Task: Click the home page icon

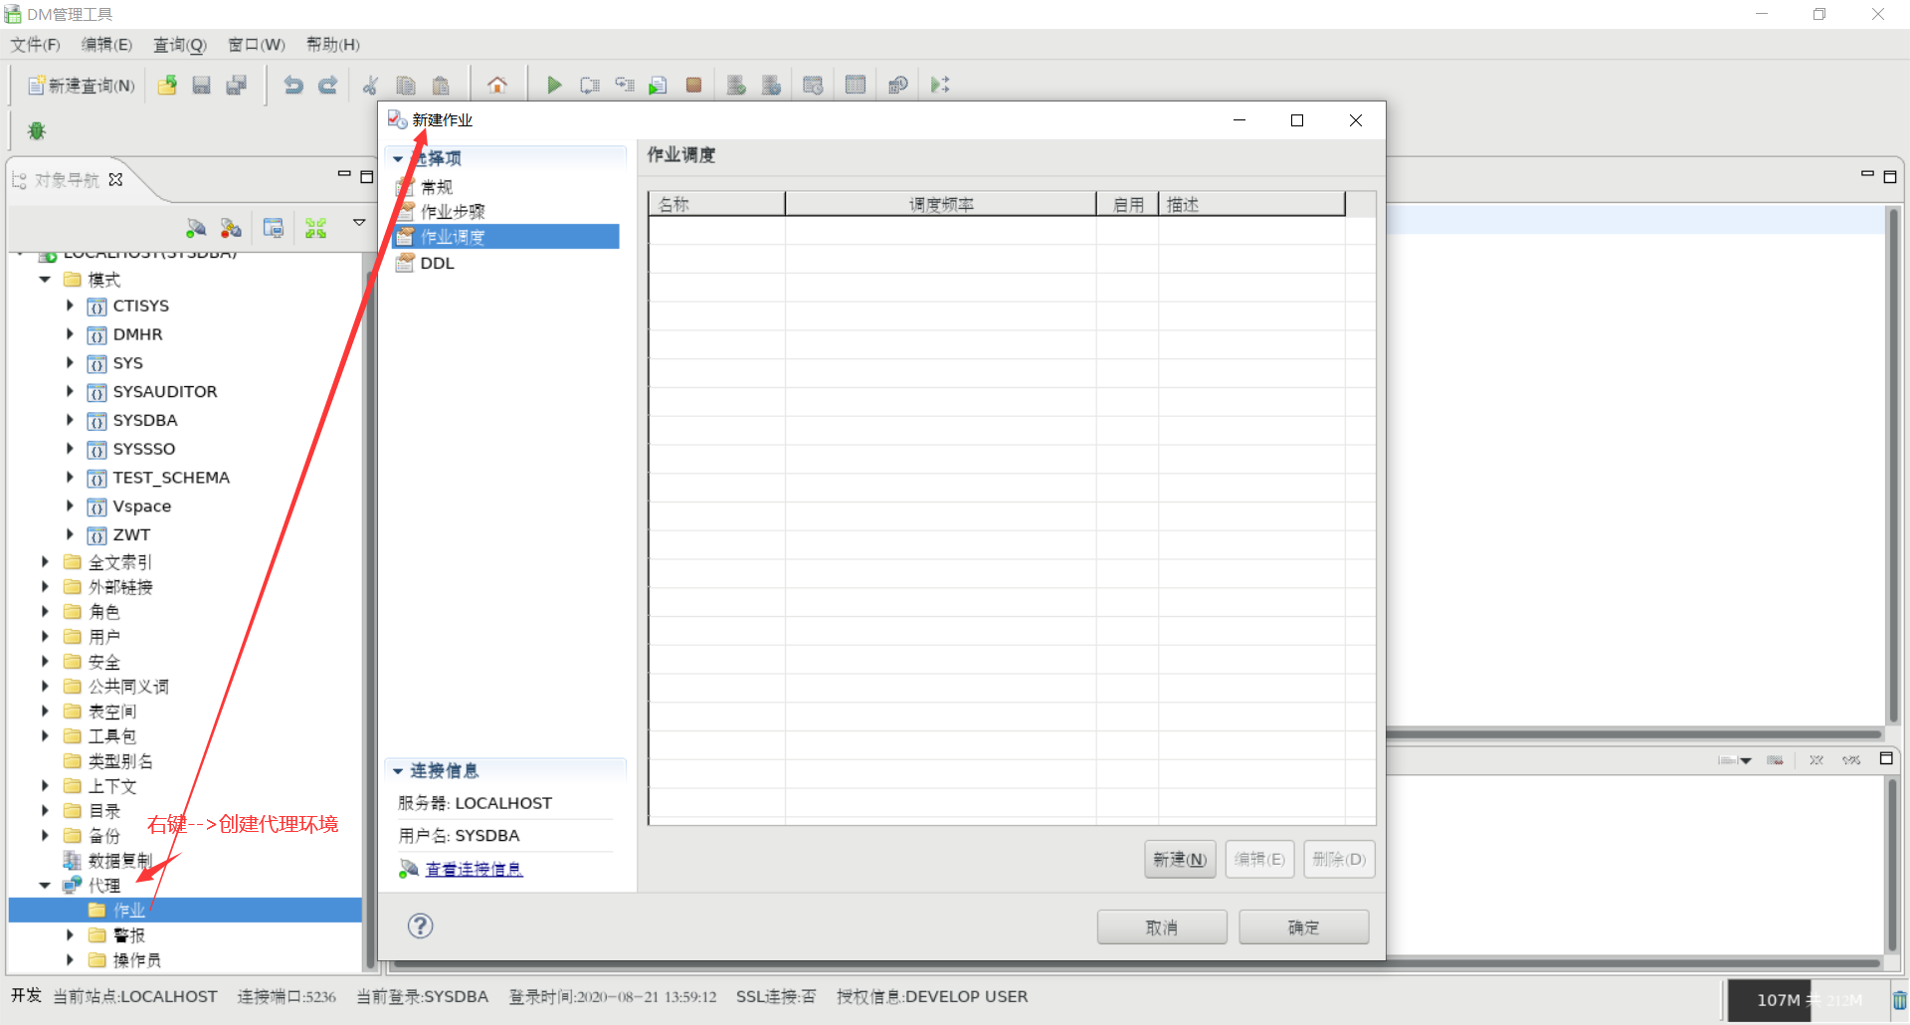Action: [497, 86]
